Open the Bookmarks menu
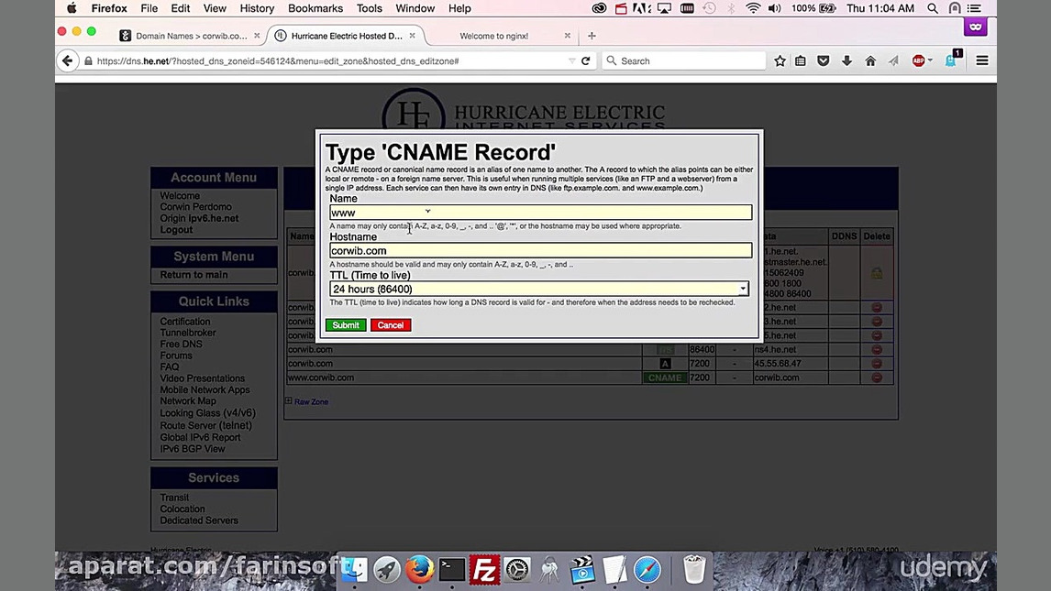Screen dimensions: 1051x591 point(315,8)
